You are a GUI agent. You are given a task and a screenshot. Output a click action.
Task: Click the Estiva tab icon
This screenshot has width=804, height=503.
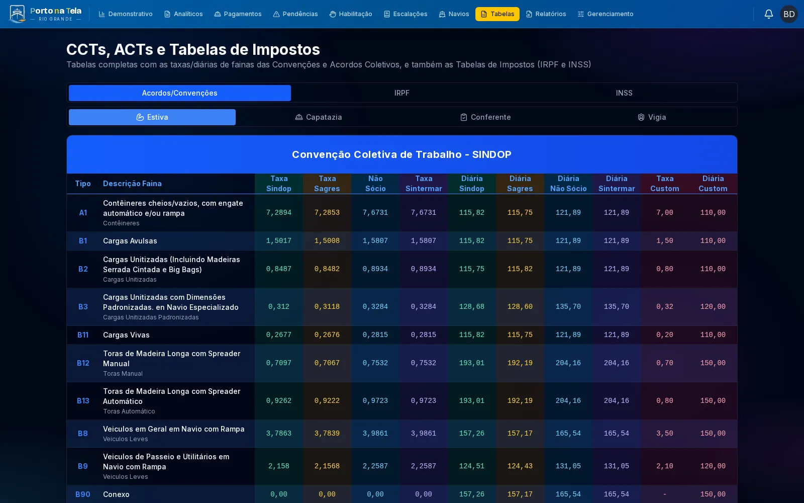140,117
